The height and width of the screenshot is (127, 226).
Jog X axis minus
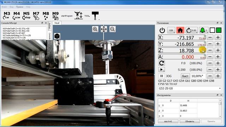[210, 37]
